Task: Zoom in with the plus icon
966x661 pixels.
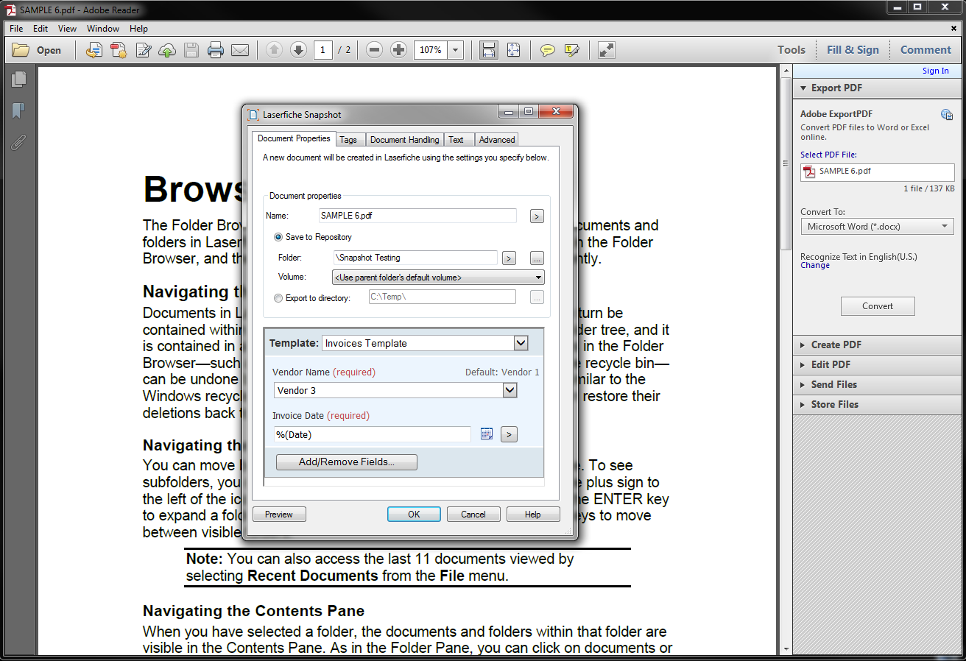Action: pyautogui.click(x=398, y=50)
